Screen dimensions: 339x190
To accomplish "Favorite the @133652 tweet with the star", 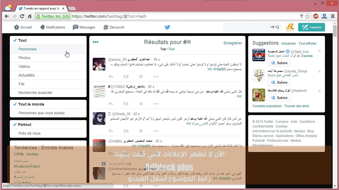I will [141, 104].
